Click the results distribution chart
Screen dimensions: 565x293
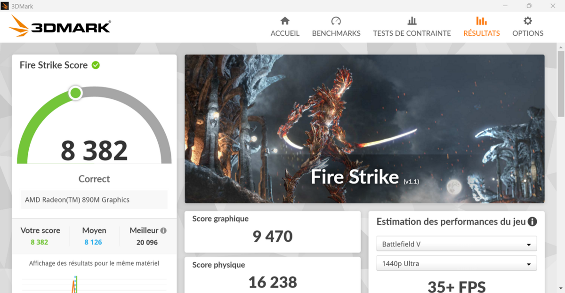pyautogui.click(x=94, y=284)
